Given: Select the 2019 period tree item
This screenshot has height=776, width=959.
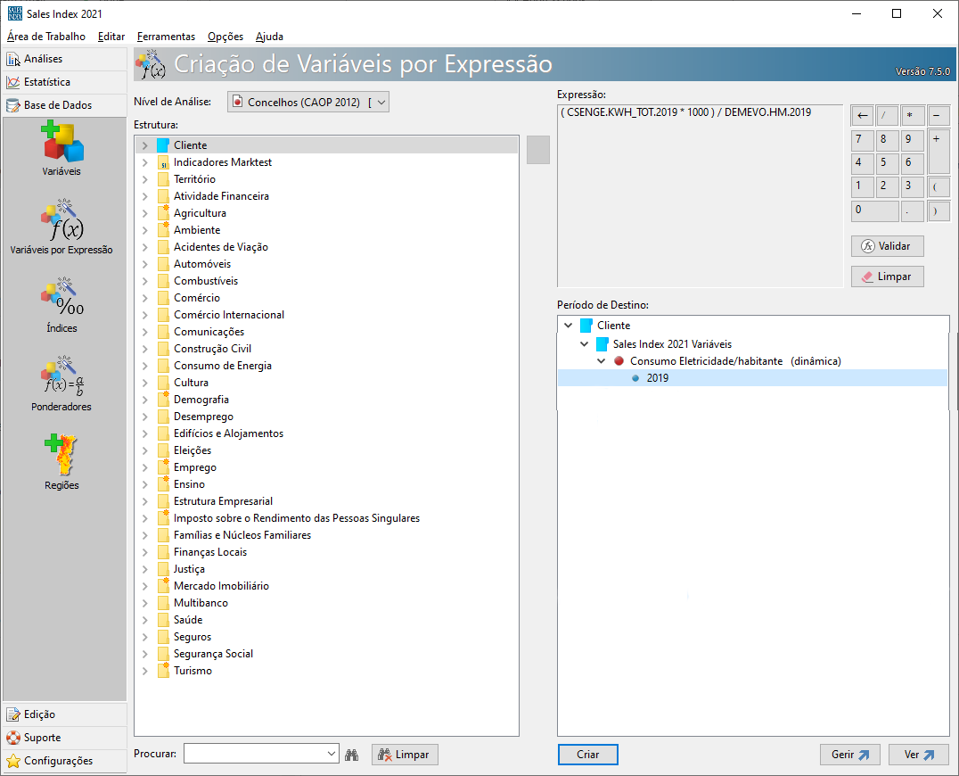Looking at the screenshot, I should [658, 378].
